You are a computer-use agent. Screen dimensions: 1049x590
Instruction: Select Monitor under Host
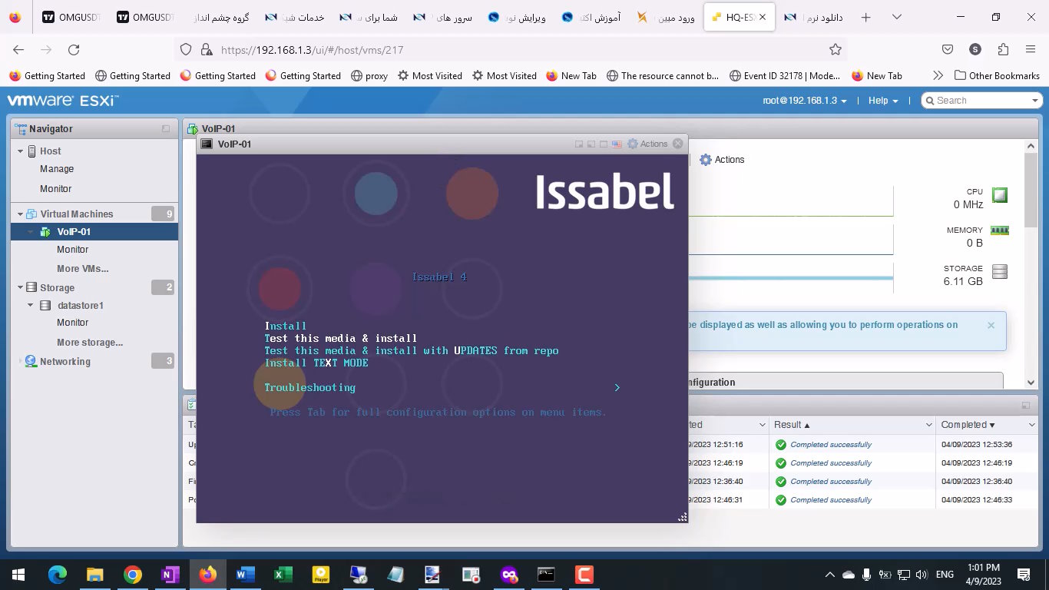(x=55, y=189)
